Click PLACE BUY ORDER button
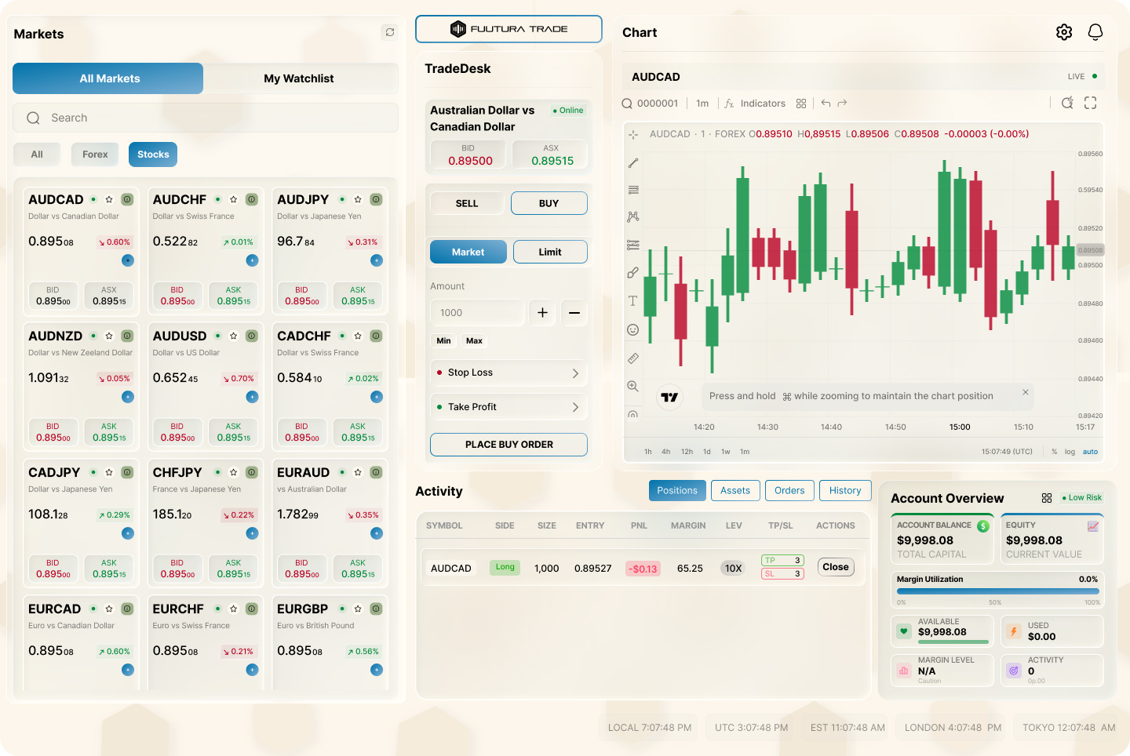Viewport: 1130px width, 756px height. (x=508, y=445)
